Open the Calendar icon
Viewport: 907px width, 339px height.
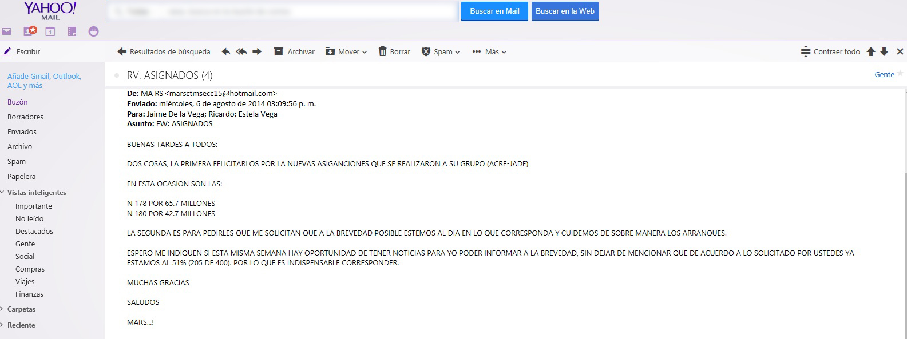pyautogui.click(x=50, y=32)
